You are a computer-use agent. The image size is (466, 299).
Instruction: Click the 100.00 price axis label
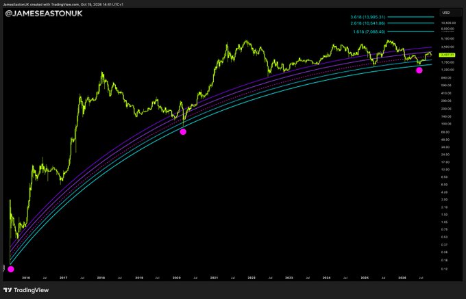[447, 124]
